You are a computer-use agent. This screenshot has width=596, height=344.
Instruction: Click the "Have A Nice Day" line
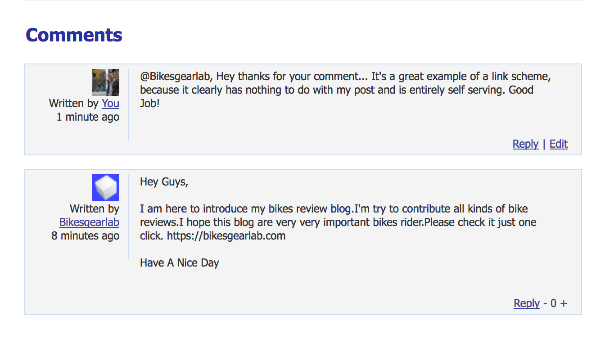tap(179, 263)
